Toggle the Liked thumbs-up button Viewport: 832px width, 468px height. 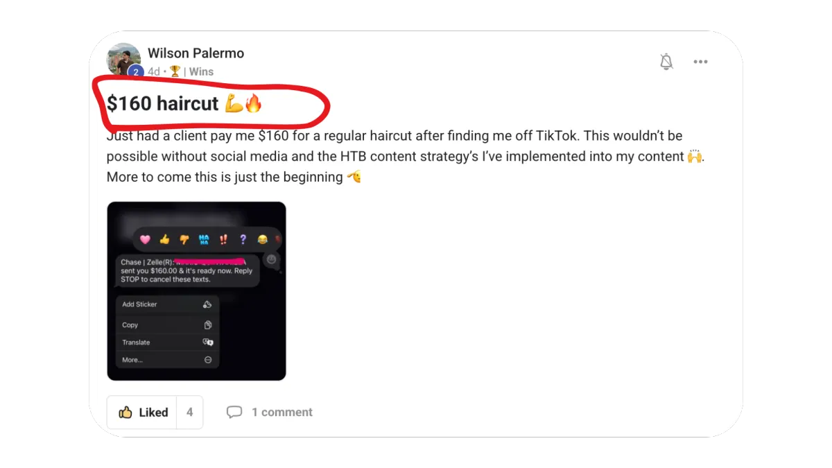pos(143,413)
